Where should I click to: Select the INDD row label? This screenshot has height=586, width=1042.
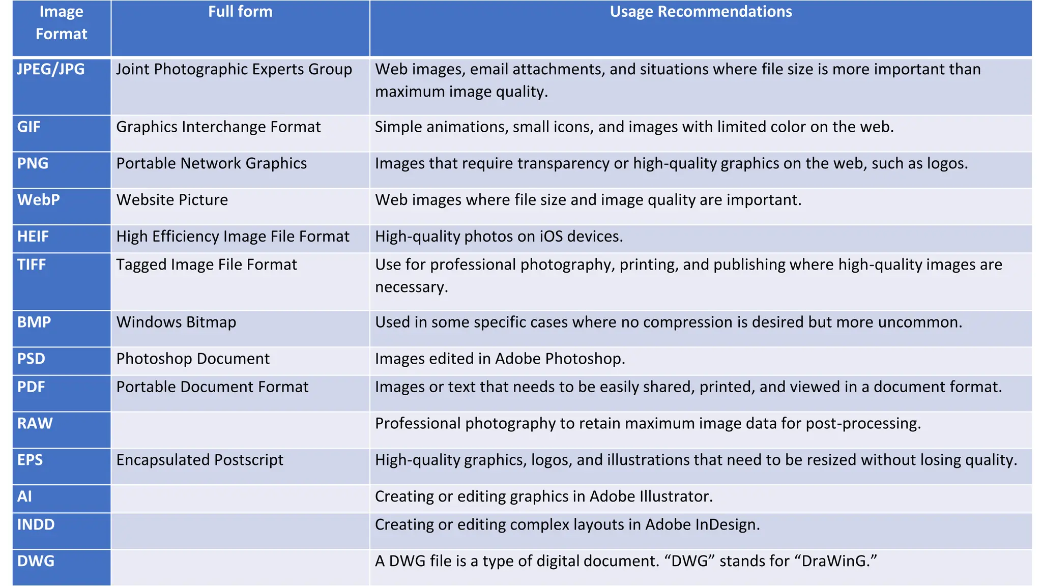pyautogui.click(x=36, y=525)
